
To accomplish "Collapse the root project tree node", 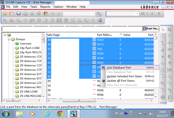I will pos(5,35).
